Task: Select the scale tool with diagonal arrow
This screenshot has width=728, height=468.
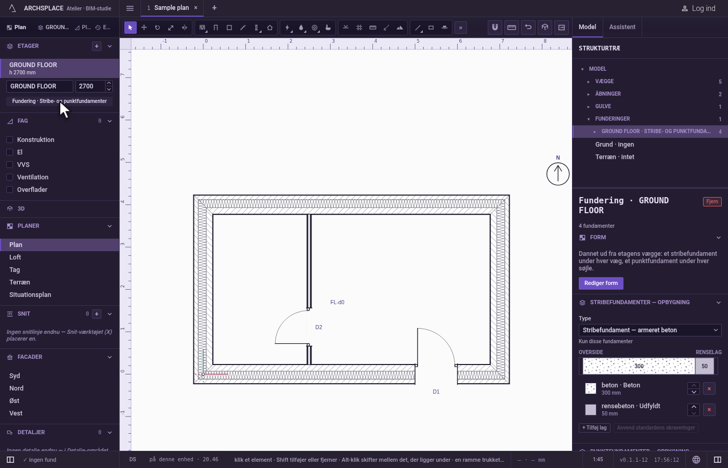Action: click(x=171, y=28)
